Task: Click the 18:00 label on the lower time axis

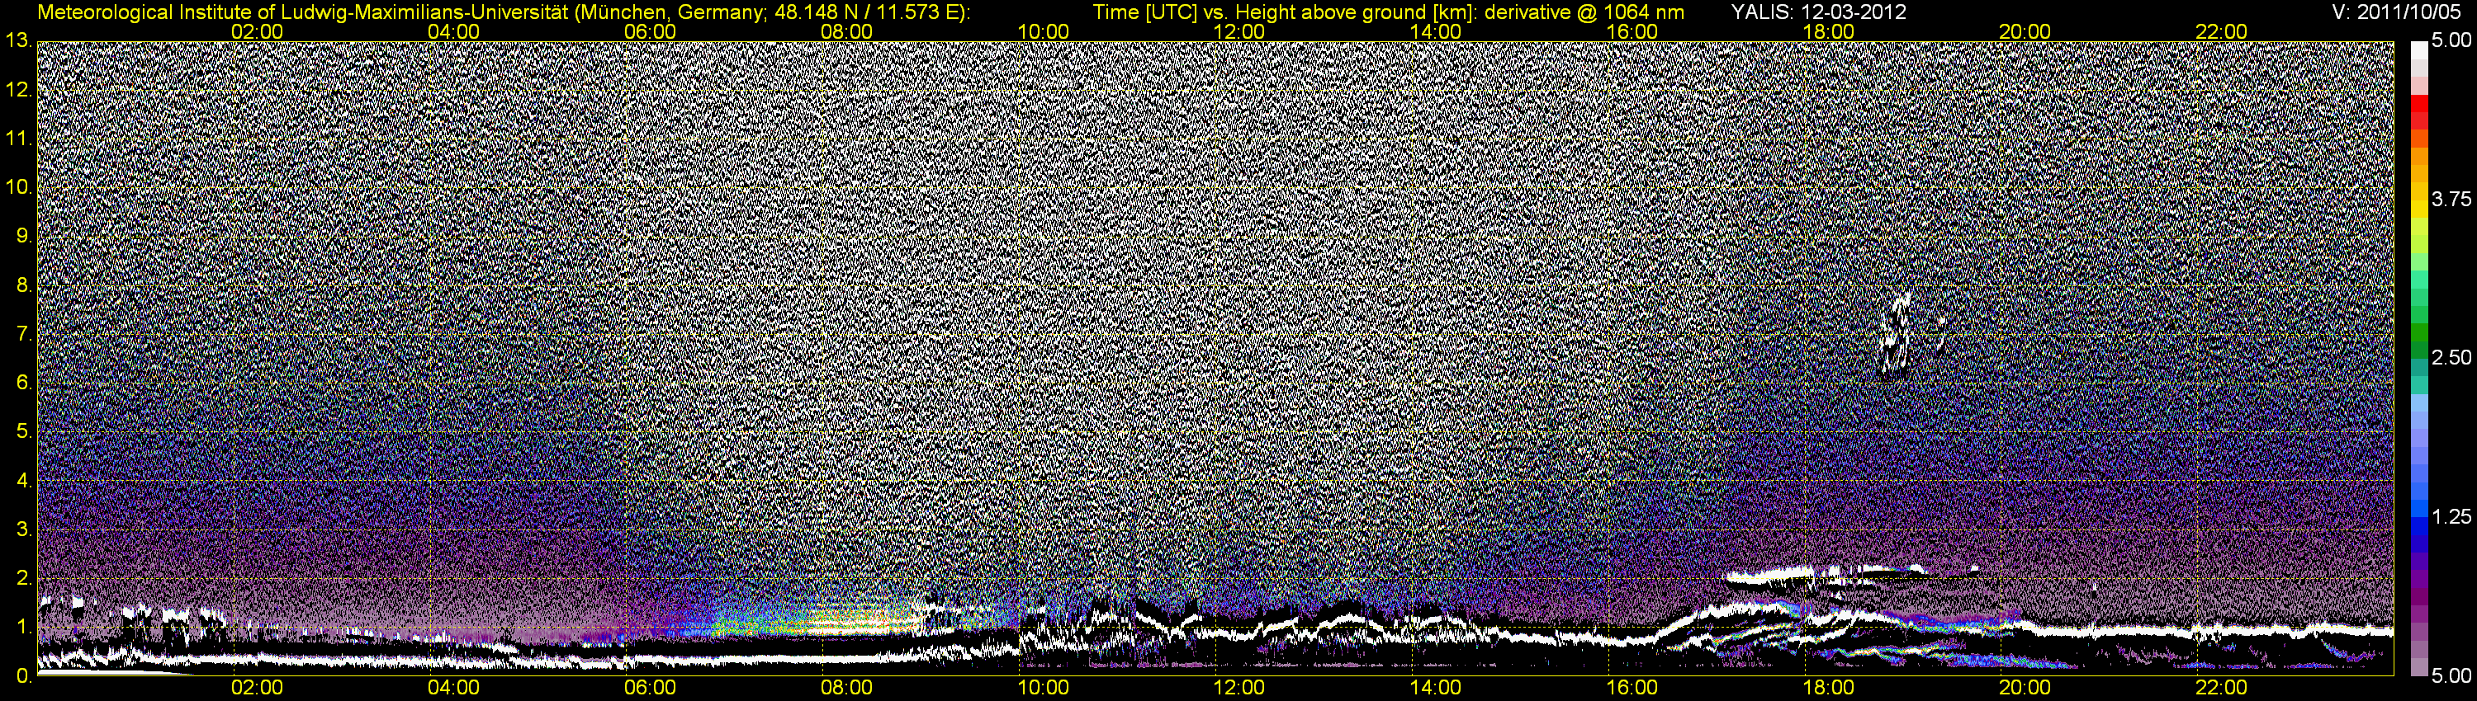Action: click(x=1828, y=689)
